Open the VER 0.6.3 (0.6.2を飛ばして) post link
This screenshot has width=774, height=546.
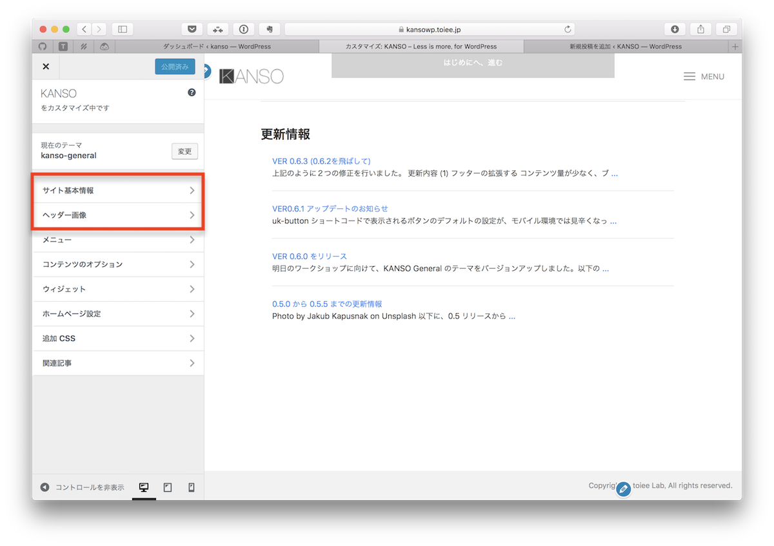(x=321, y=161)
